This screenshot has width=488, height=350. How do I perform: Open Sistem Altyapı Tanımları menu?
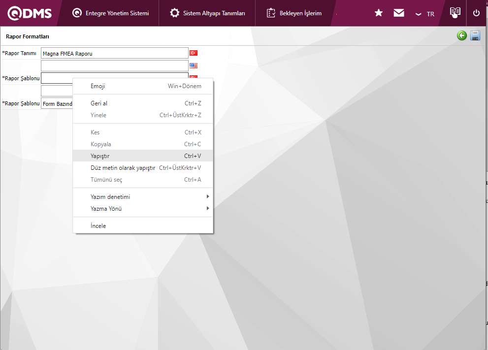coord(207,13)
